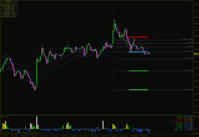Click the New Candle countdown row

(x=9, y=16)
